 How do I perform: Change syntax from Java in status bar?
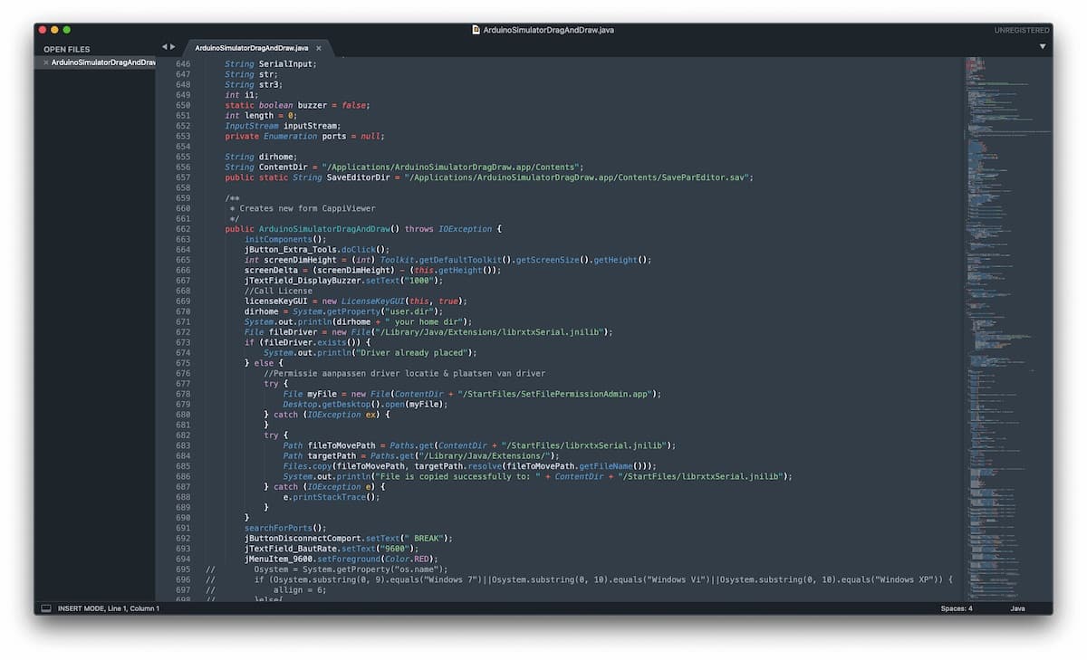click(x=1017, y=608)
